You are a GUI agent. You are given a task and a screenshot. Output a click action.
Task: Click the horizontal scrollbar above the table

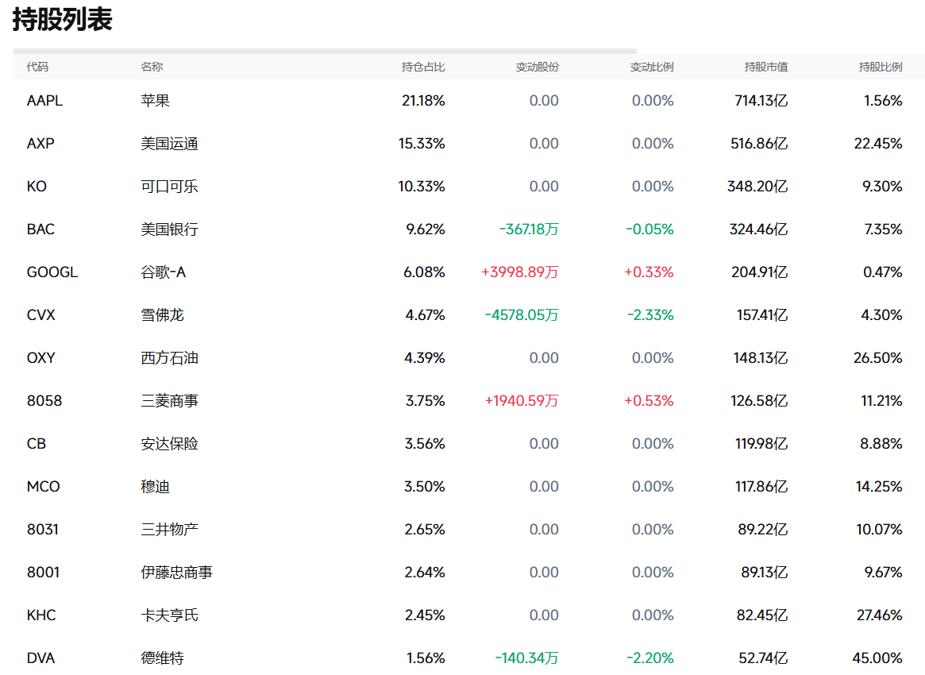coord(325,52)
